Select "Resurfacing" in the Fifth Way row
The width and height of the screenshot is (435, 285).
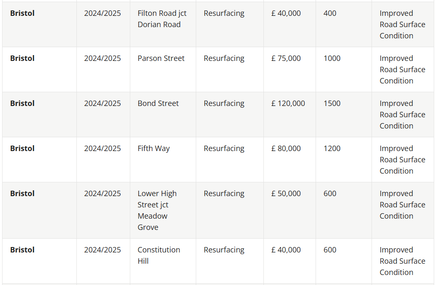224,149
